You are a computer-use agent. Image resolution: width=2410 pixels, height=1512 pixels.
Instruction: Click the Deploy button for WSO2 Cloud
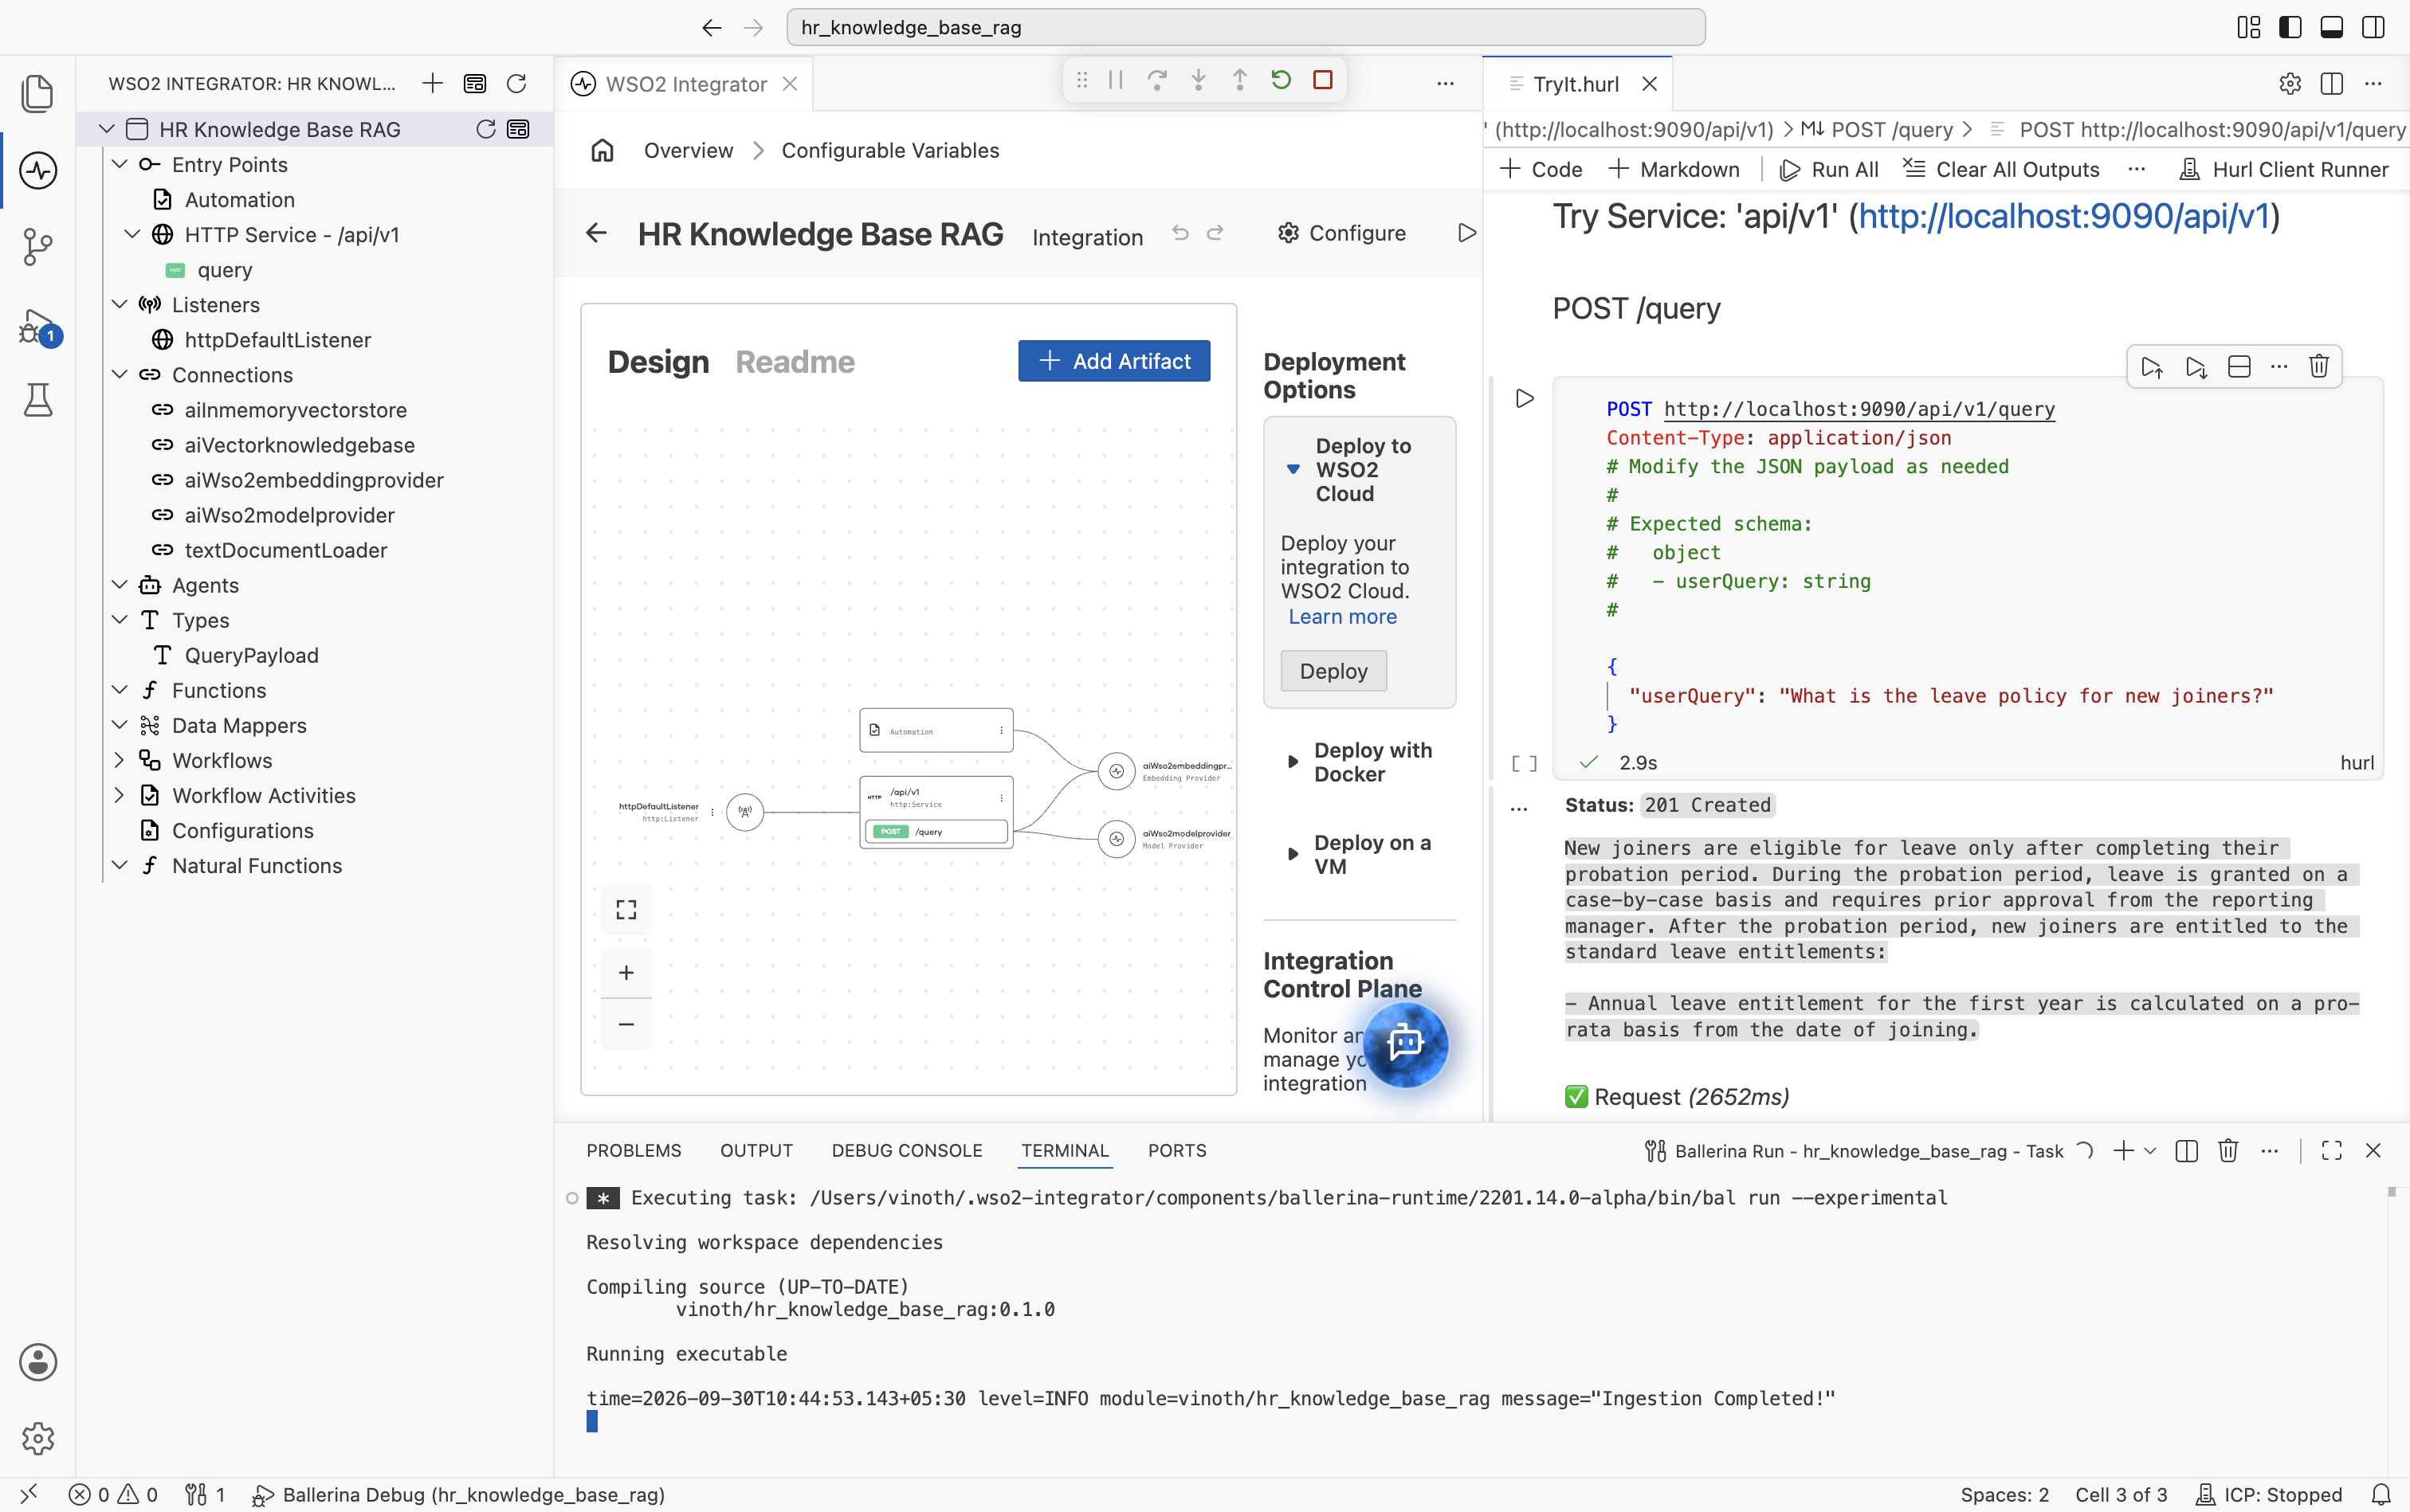click(1333, 671)
